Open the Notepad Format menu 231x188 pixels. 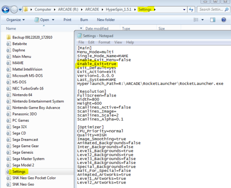(104, 42)
